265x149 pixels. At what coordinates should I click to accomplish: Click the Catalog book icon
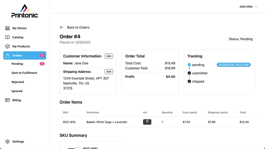click(x=7, y=37)
